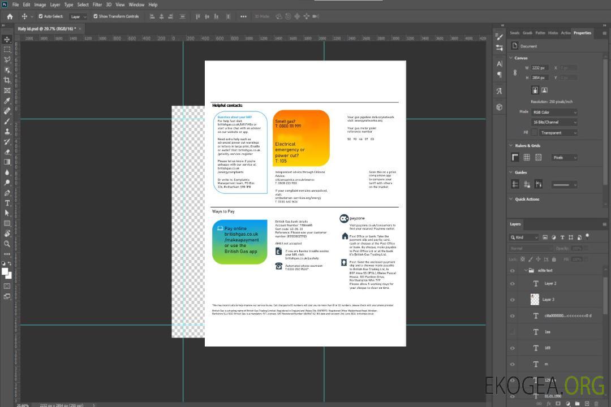Open the Pixels ruler units dropdown

click(564, 158)
